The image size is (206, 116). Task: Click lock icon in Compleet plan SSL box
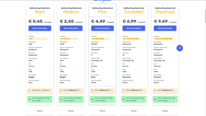[x=124, y=90]
